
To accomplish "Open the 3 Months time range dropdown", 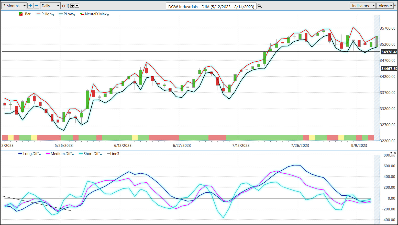I will pyautogui.click(x=14, y=6).
